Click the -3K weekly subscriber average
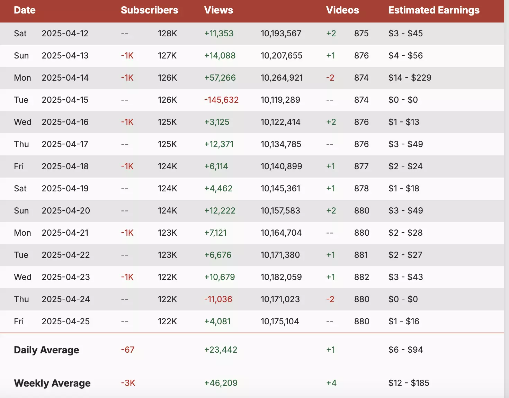Image resolution: width=509 pixels, height=398 pixels. (x=128, y=383)
